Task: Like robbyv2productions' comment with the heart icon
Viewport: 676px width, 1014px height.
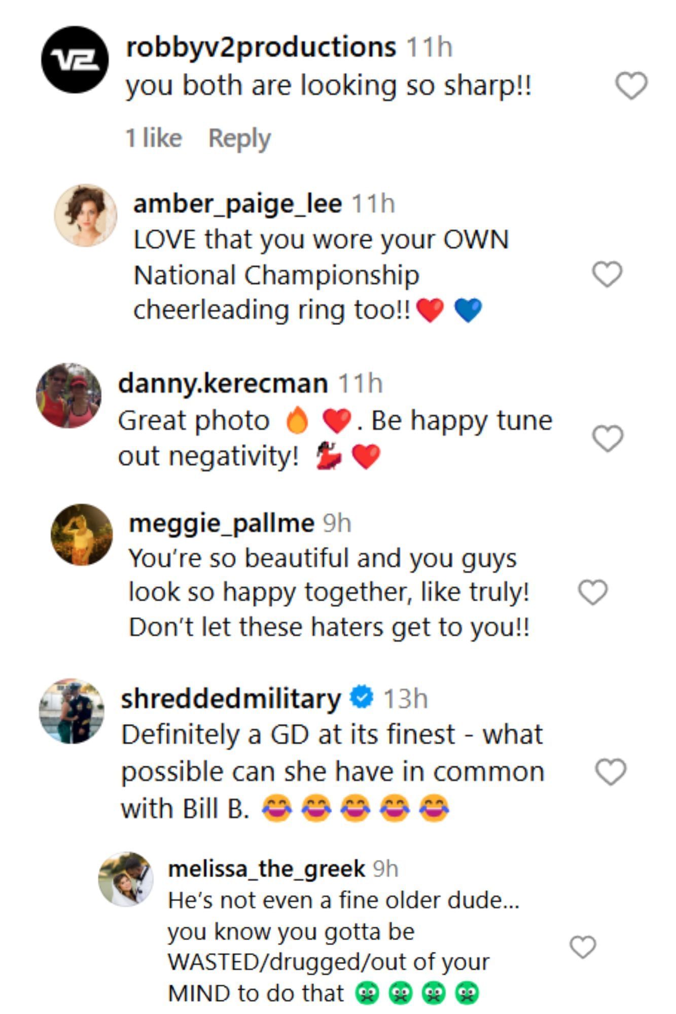Action: pos(630,86)
